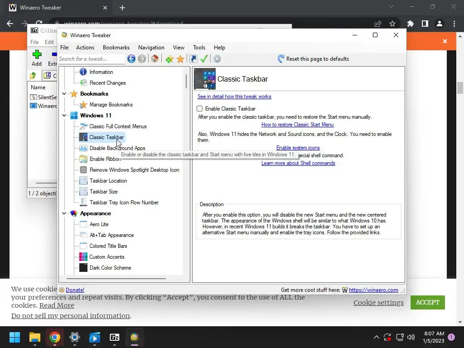This screenshot has width=464, height=348.
Task: Bookmark this page with Chrome star icon
Action: click(392, 24)
